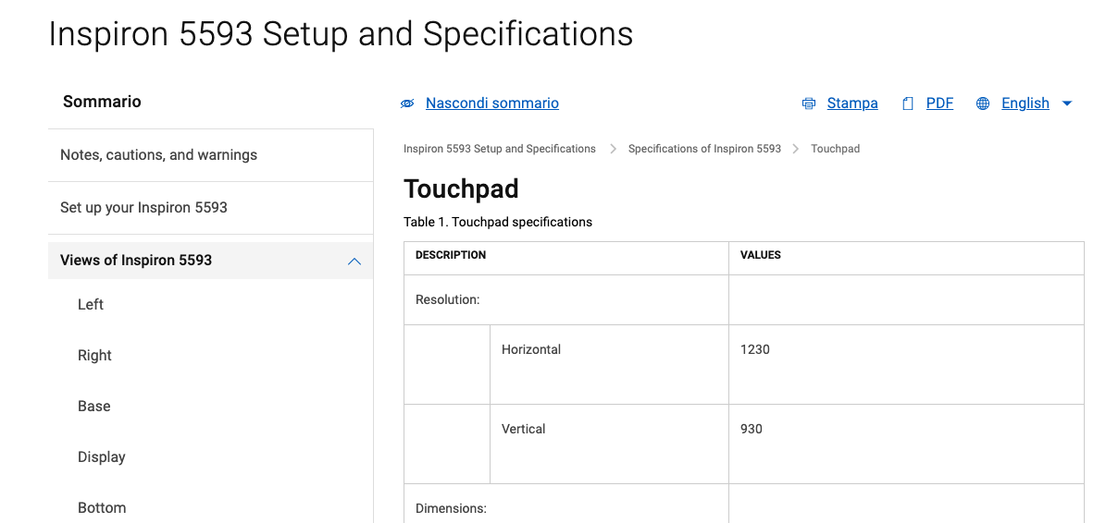This screenshot has height=523, width=1106.
Task: Click the Vertical table cell
Action: click(609, 444)
